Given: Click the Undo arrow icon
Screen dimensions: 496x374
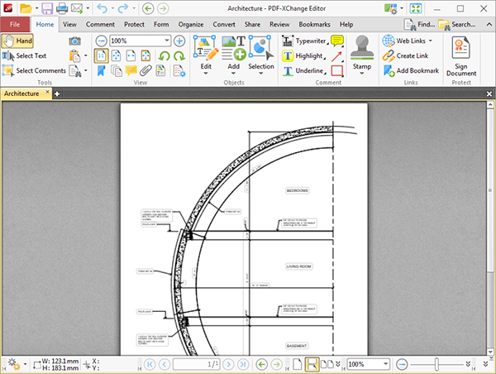Looking at the screenshot, I should pos(102,8).
